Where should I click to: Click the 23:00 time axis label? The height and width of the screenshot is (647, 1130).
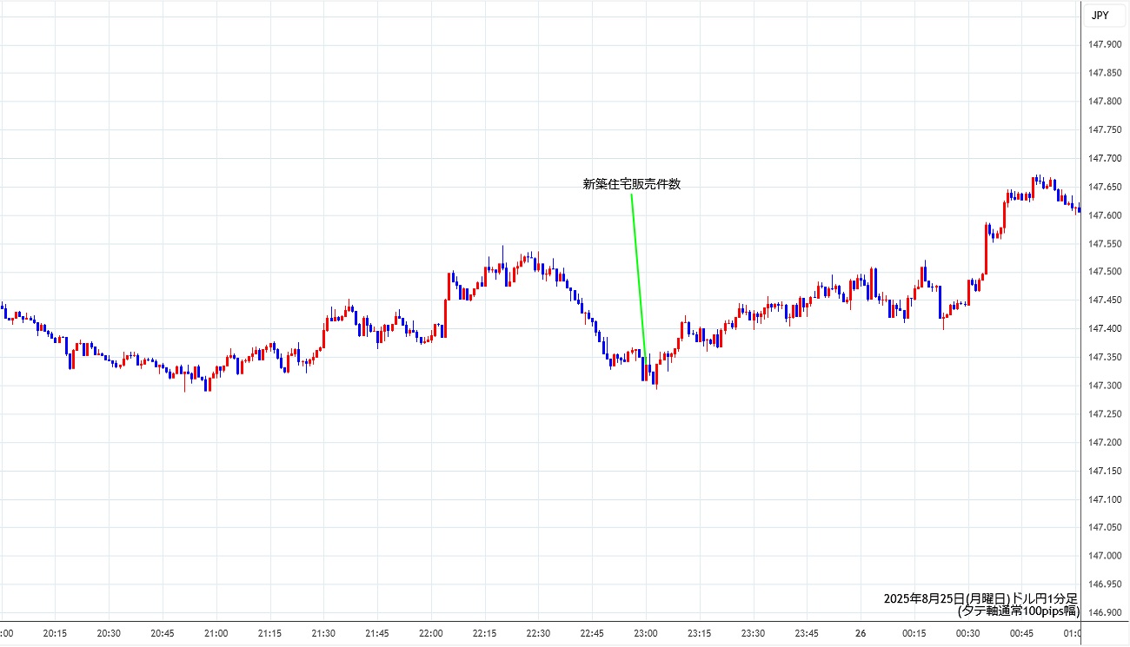click(645, 634)
